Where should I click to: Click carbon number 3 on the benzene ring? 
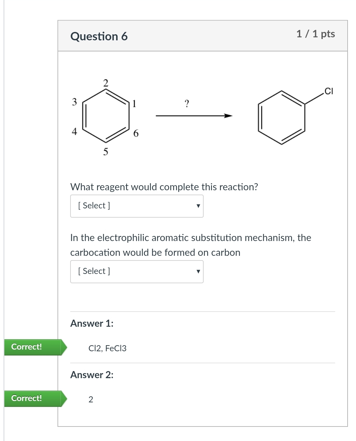pos(75,102)
